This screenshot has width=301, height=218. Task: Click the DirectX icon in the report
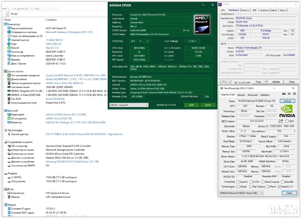[9, 48]
